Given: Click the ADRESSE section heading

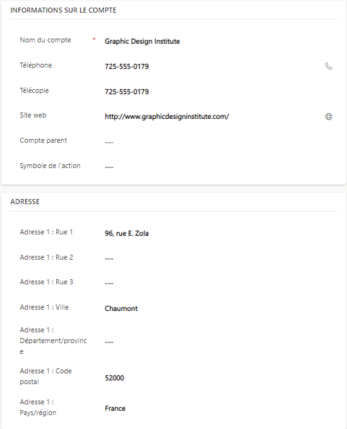Looking at the screenshot, I should click(x=25, y=202).
